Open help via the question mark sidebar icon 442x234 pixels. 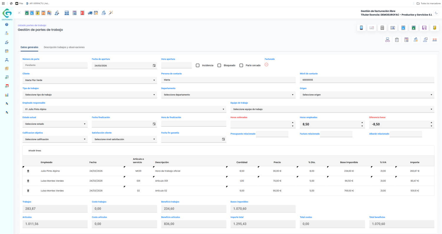coord(7,24)
